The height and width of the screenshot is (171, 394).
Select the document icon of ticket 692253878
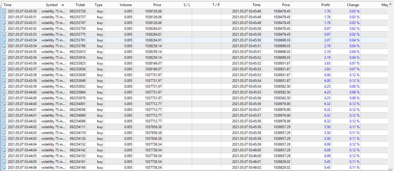[4, 98]
